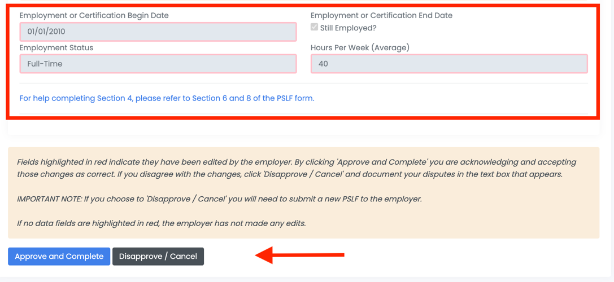The image size is (614, 282).
Task: Click the words 'PSLF form' in the help link
Action: (x=295, y=98)
